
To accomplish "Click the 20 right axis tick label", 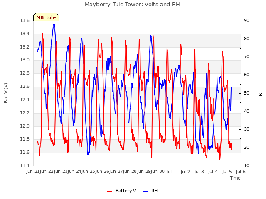I will 246,148.
